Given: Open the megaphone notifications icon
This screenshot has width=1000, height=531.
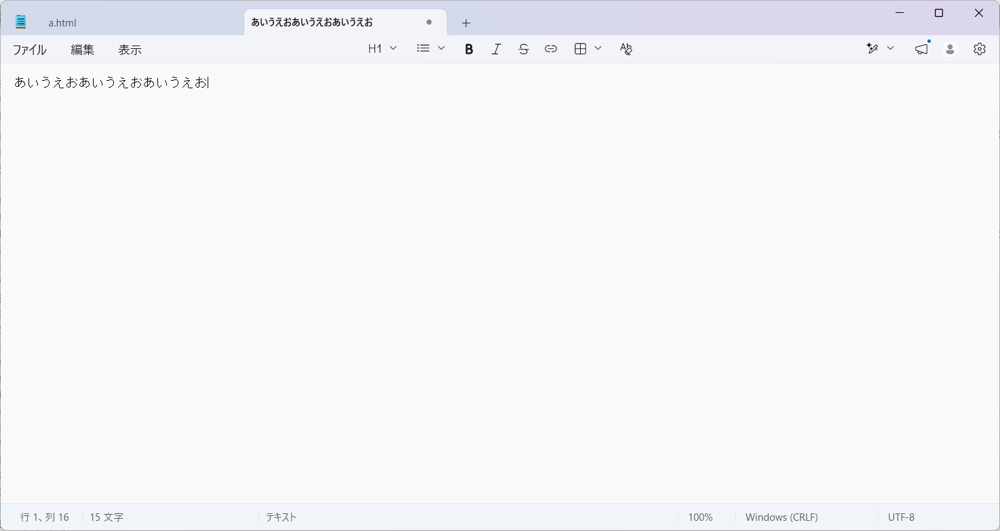Looking at the screenshot, I should click(x=921, y=49).
